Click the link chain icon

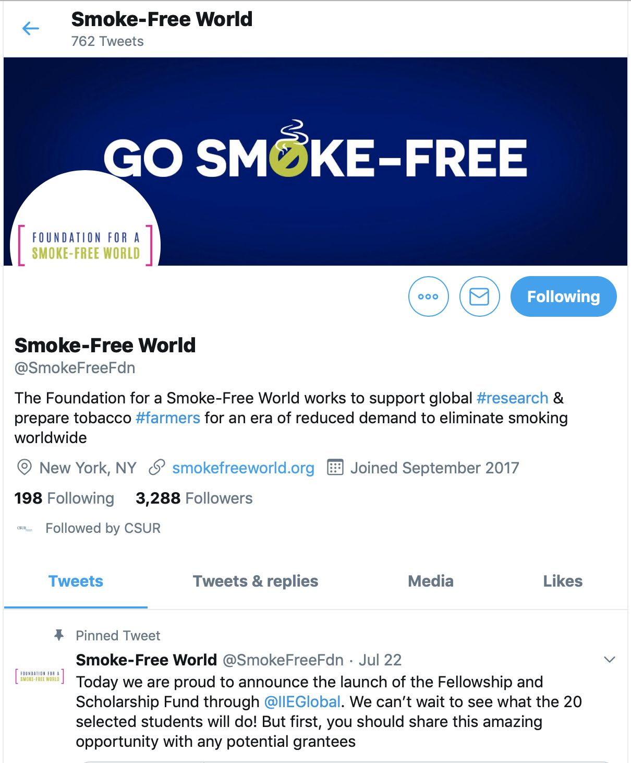tap(157, 467)
